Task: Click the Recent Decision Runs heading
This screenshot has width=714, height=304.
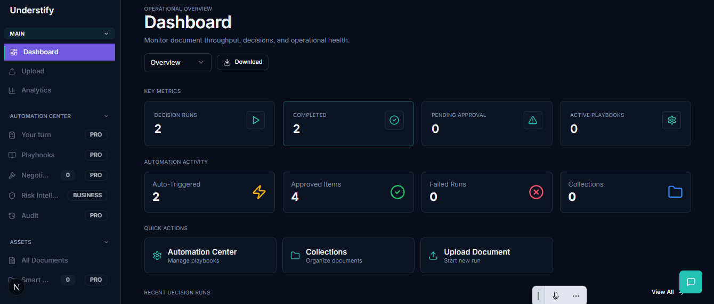Action: tap(177, 293)
